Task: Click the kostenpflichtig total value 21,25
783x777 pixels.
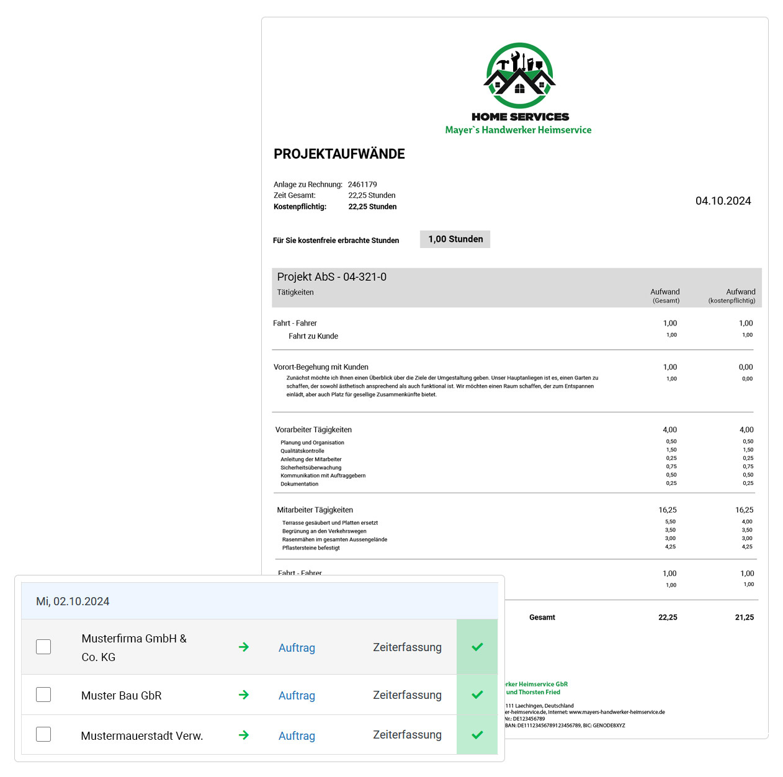Action: (x=745, y=617)
